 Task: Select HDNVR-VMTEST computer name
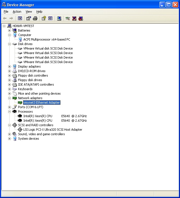coord(23,26)
